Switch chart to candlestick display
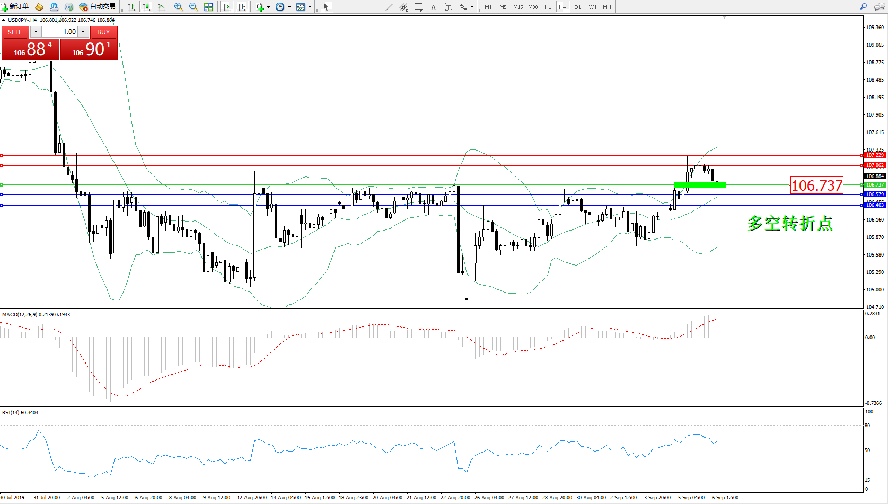 [146, 7]
